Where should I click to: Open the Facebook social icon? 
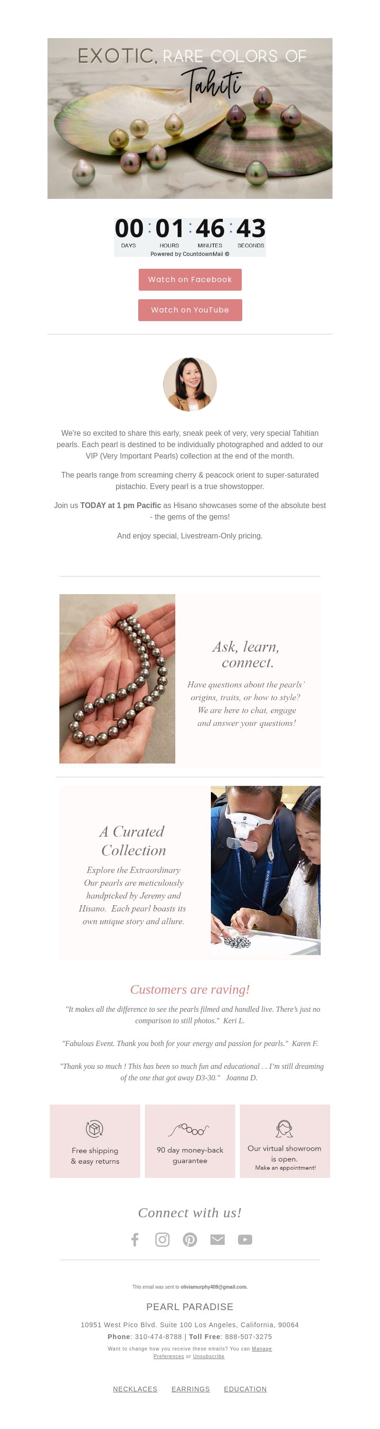pos(134,1239)
